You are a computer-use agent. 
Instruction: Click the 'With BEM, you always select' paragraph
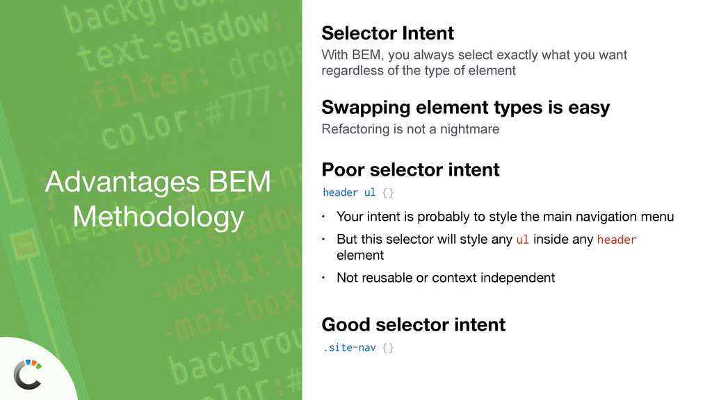pos(474,62)
